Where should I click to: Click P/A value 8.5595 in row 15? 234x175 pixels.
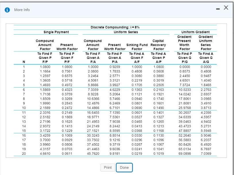point(115,131)
